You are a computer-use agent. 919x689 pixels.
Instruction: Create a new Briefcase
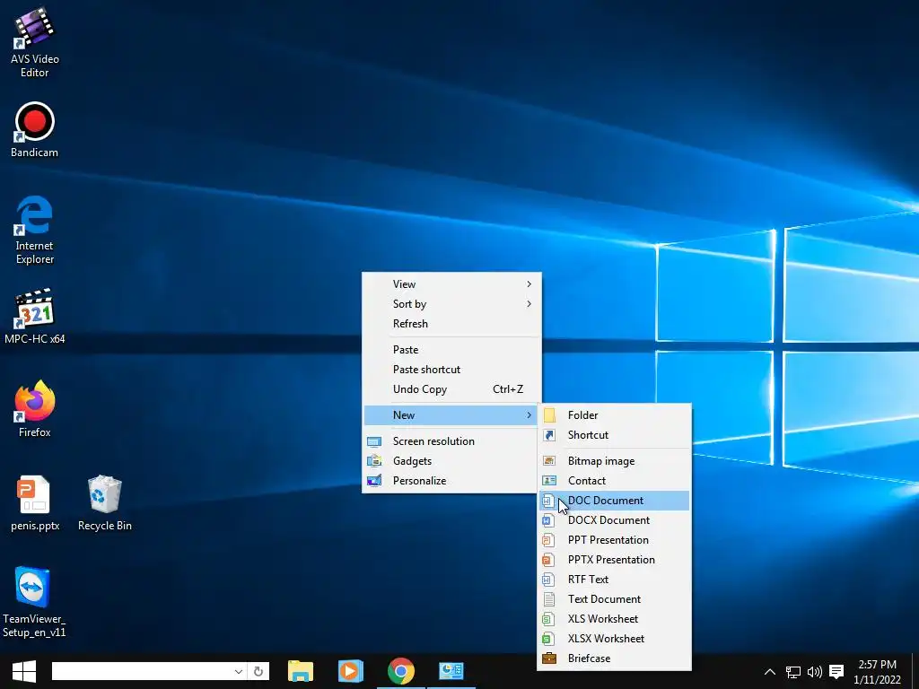click(x=614, y=658)
